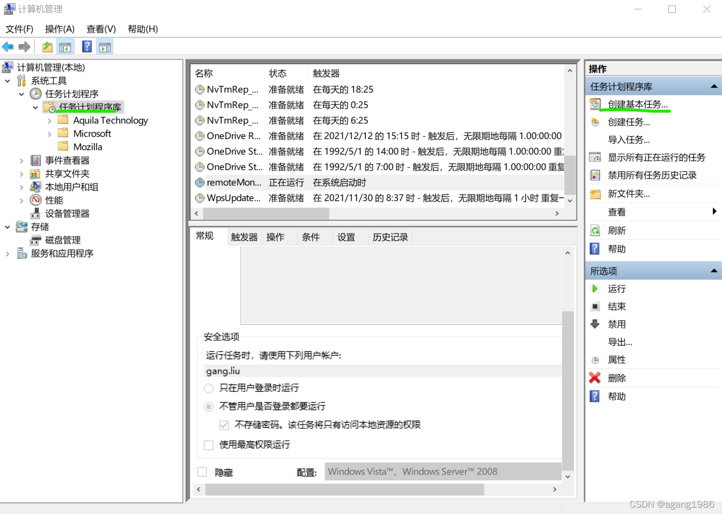Image resolution: width=722 pixels, height=514 pixels.
Task: Select the 只在用户登录时运行 radio button
Action: coord(209,388)
